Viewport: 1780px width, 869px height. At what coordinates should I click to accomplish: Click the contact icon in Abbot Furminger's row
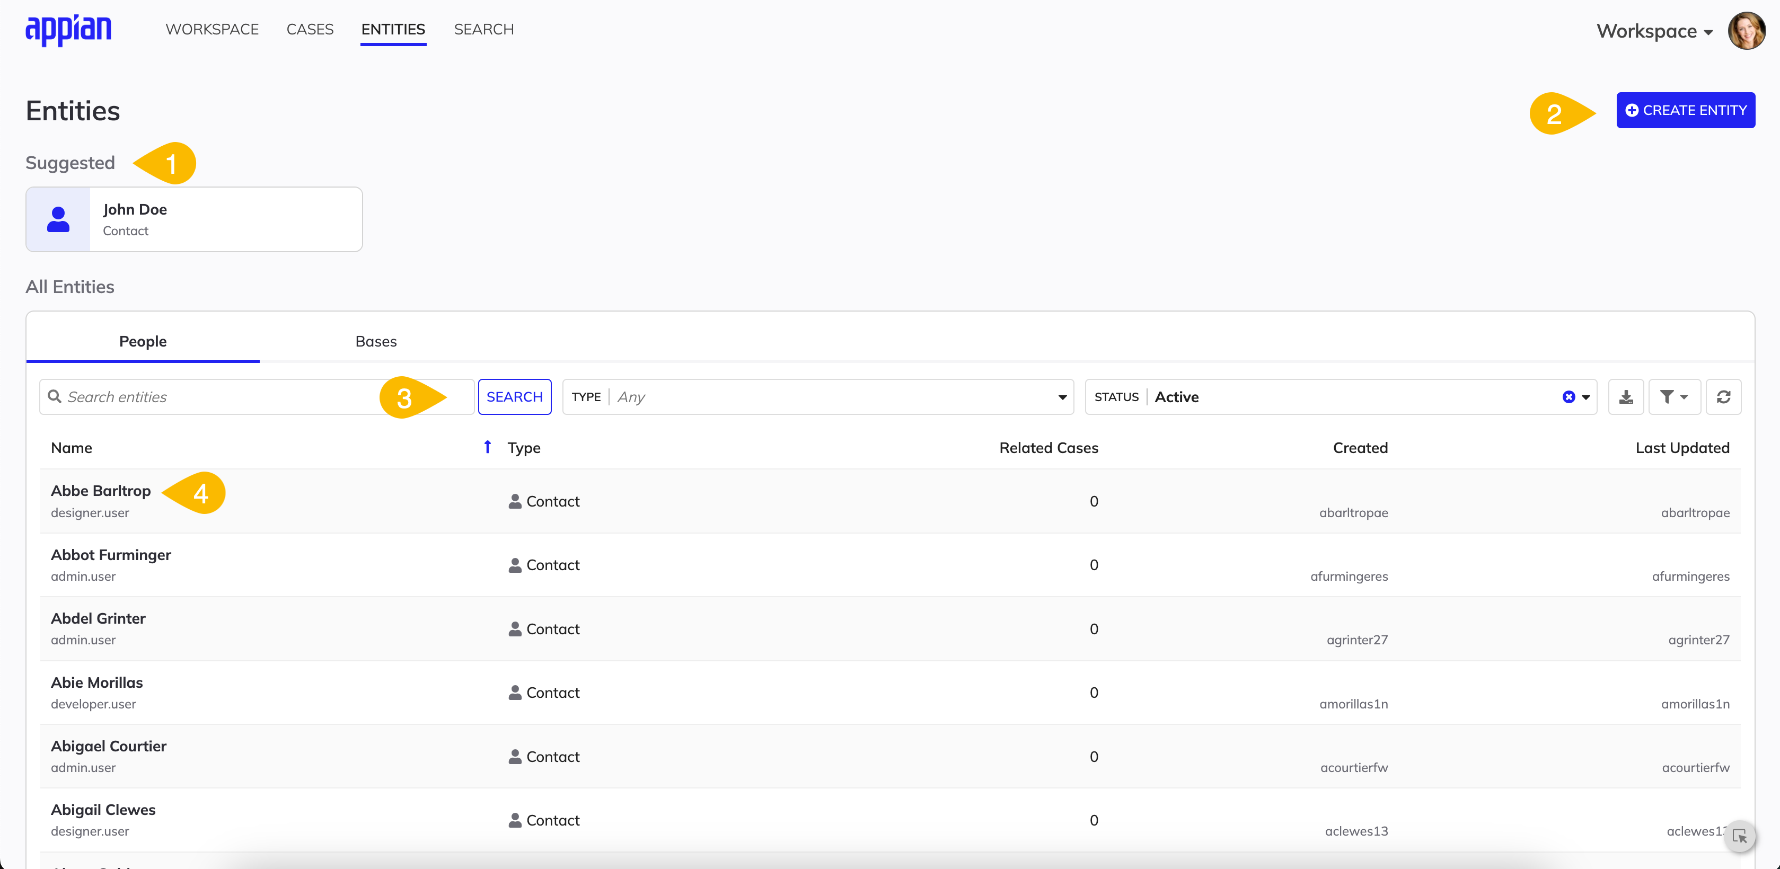515,565
